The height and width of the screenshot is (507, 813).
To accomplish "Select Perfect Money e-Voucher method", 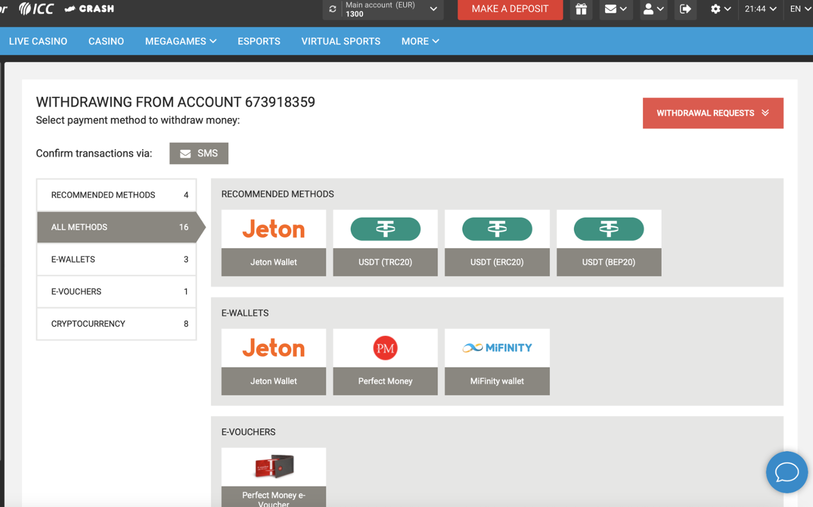I will coord(274,477).
